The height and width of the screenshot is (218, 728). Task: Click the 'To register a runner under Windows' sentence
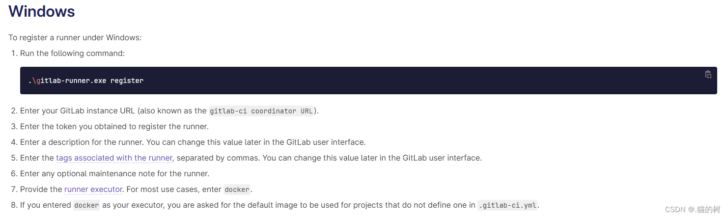point(75,38)
